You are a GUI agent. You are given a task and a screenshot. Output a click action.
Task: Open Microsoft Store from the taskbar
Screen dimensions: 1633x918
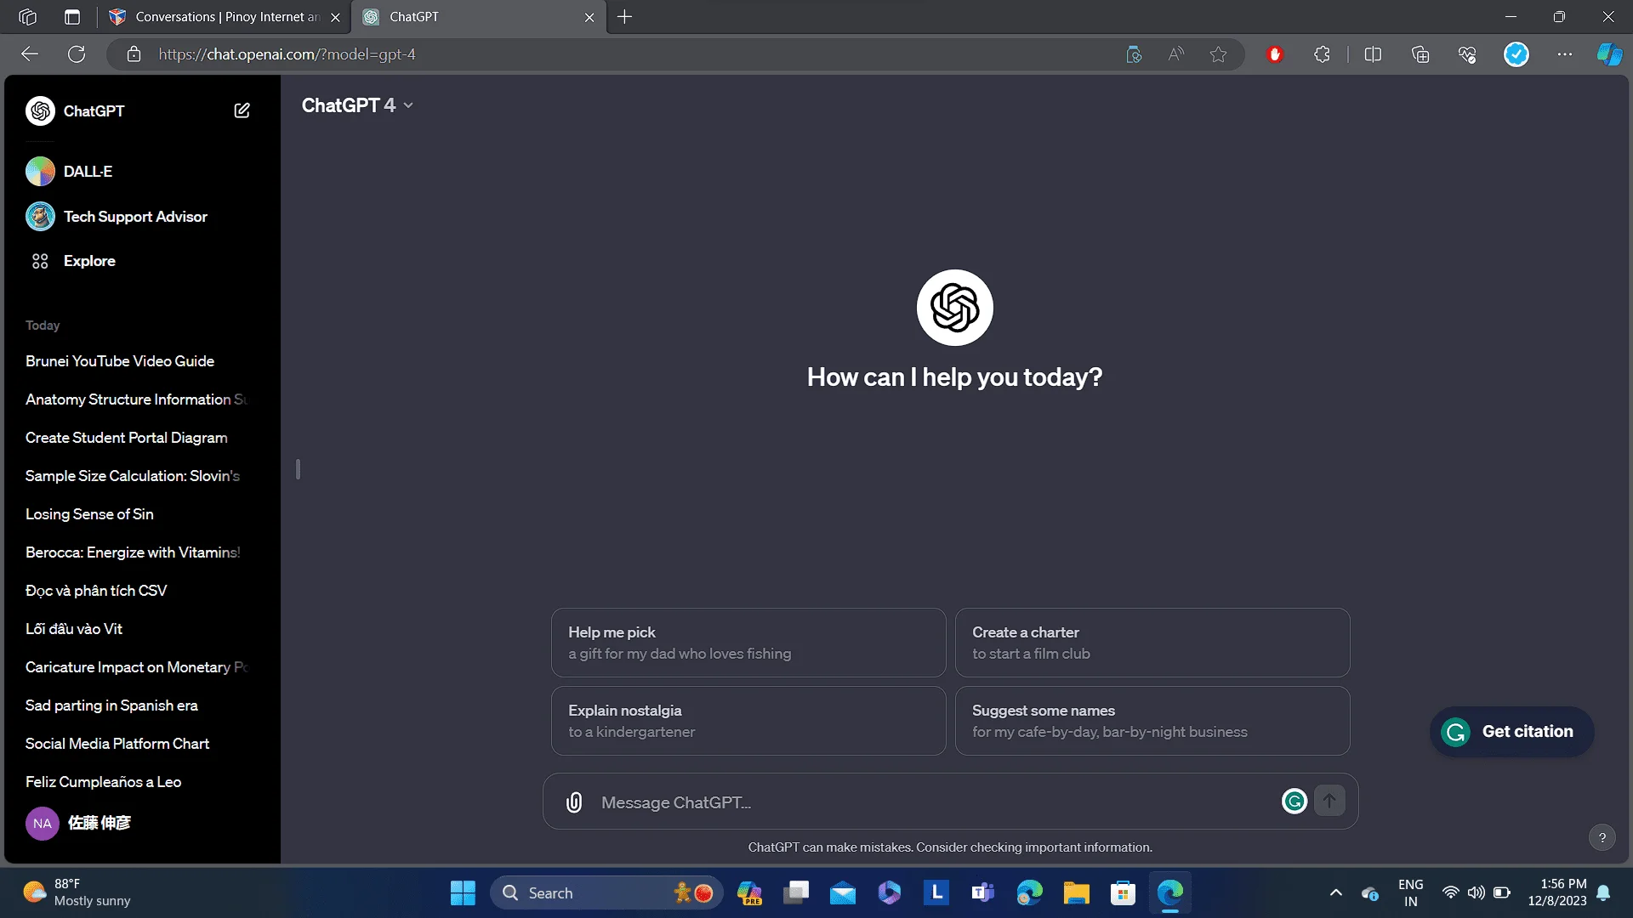coord(1123,892)
